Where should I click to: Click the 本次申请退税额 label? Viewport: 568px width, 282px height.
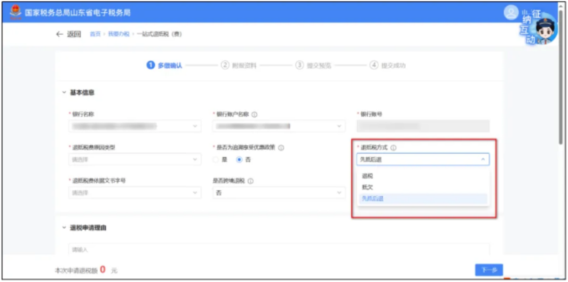[x=76, y=270]
